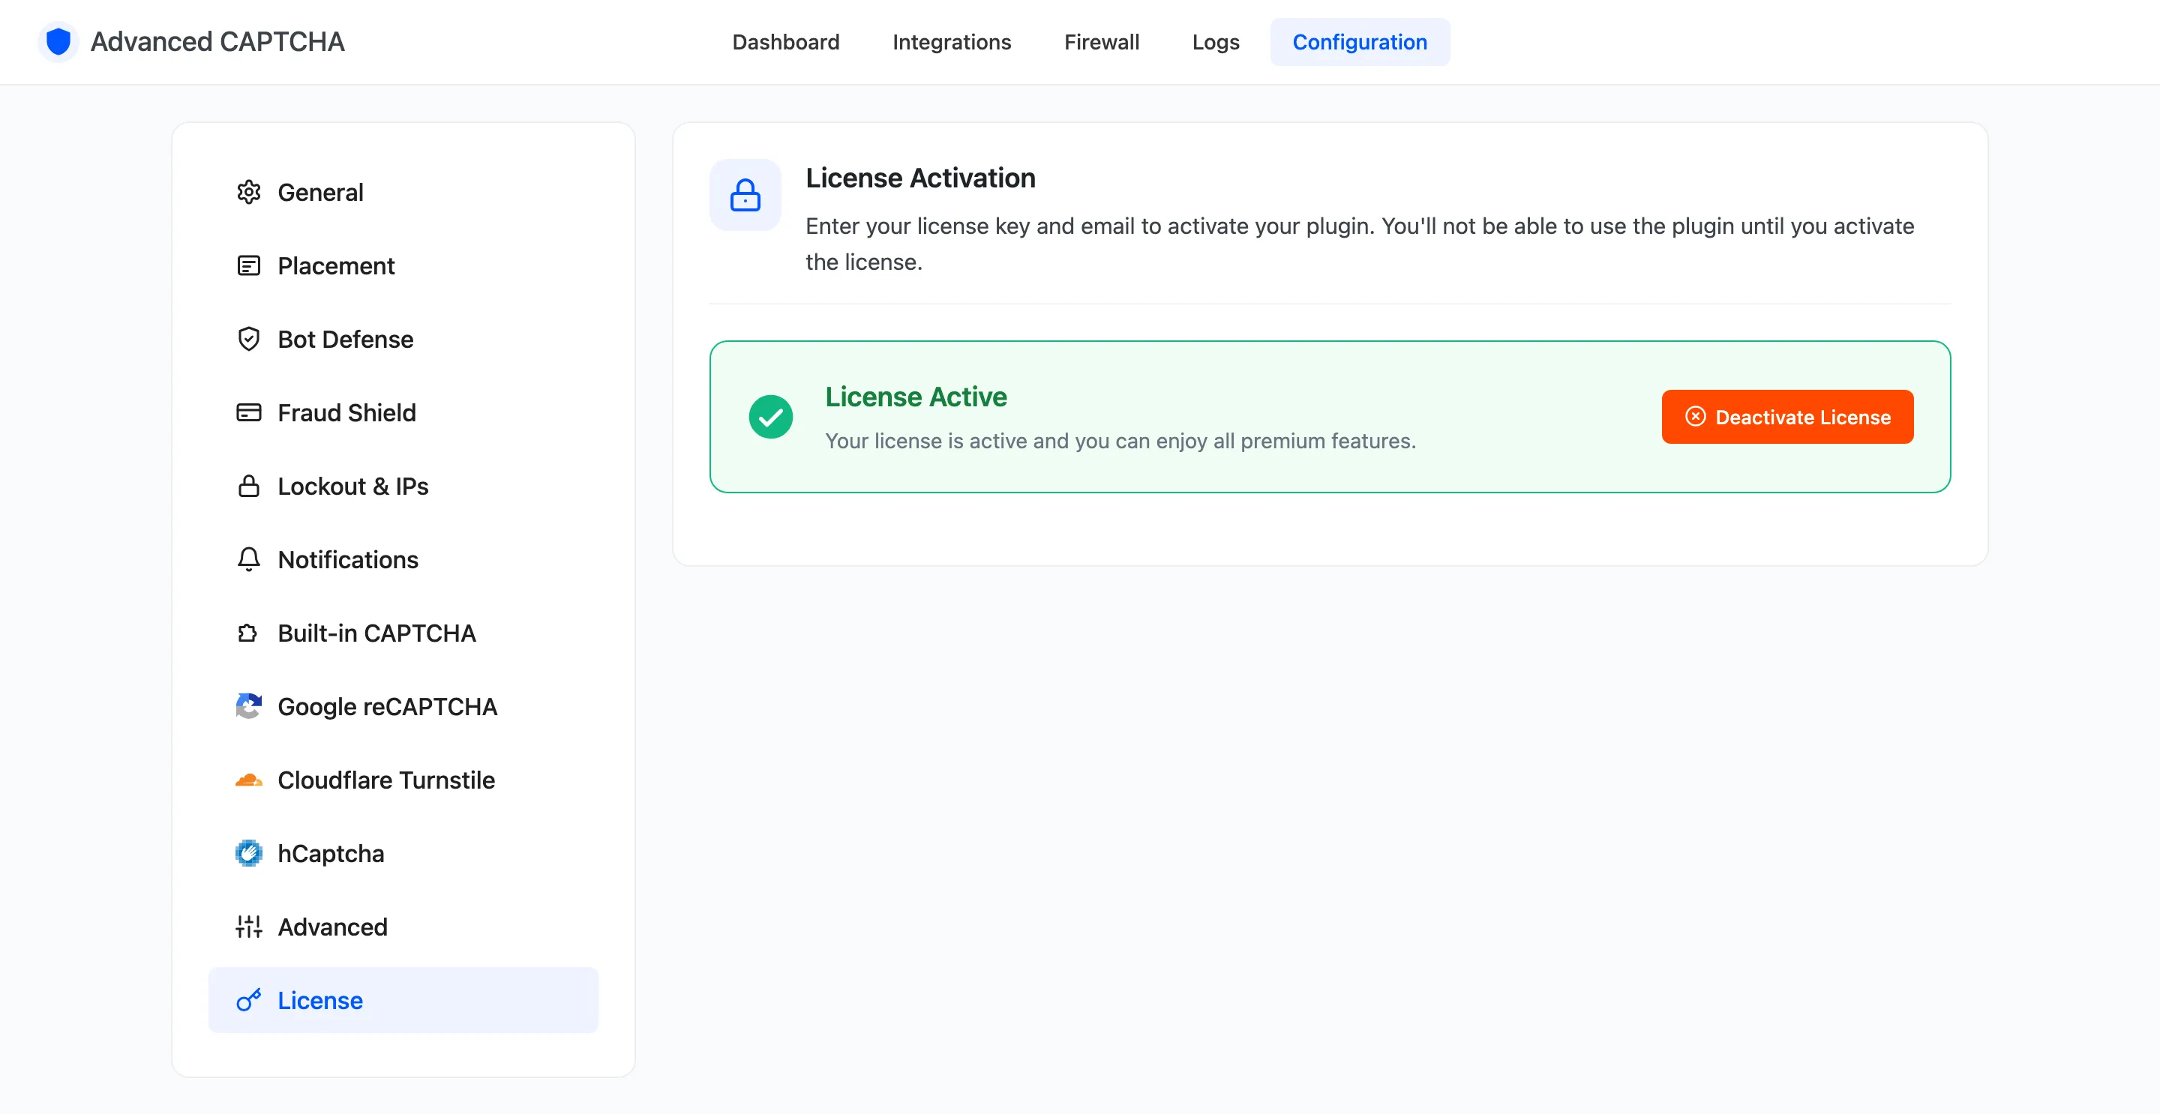Click the Deactivate License label
Viewport: 2160px width, 1114px height.
click(x=1803, y=417)
